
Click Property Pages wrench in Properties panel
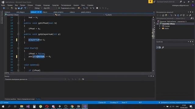163,47
